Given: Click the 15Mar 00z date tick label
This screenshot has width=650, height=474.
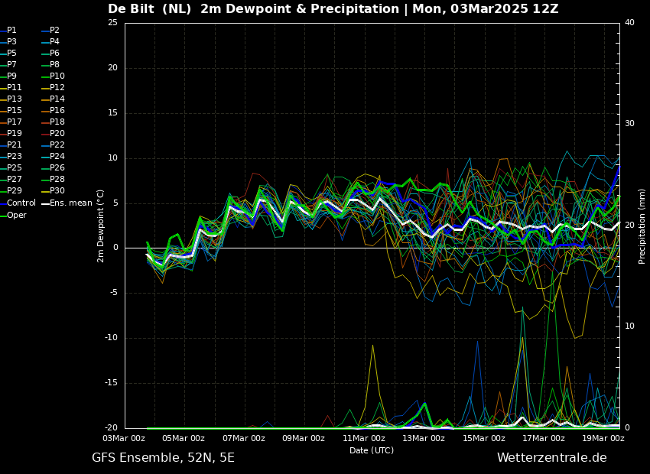Looking at the screenshot, I should tap(483, 438).
